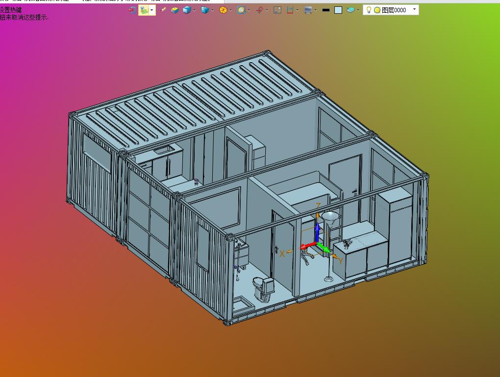The width and height of the screenshot is (500, 377).
Task: Expand the red crosshair dropdown arrow
Action: click(267, 10)
